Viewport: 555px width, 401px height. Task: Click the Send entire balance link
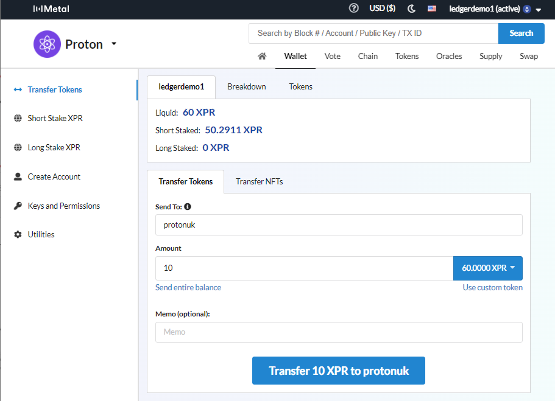[188, 286]
